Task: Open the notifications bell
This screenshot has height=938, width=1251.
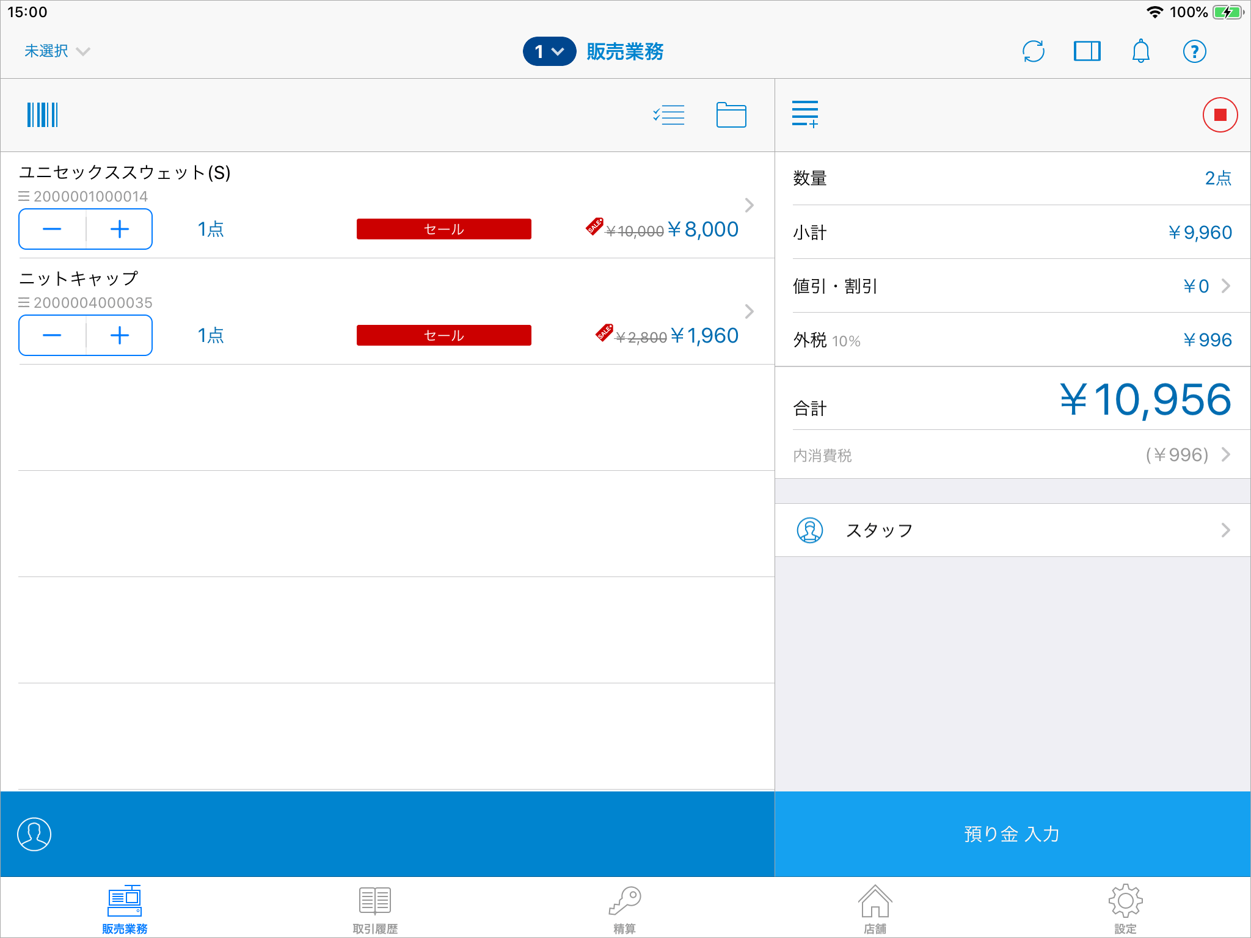Action: point(1140,51)
